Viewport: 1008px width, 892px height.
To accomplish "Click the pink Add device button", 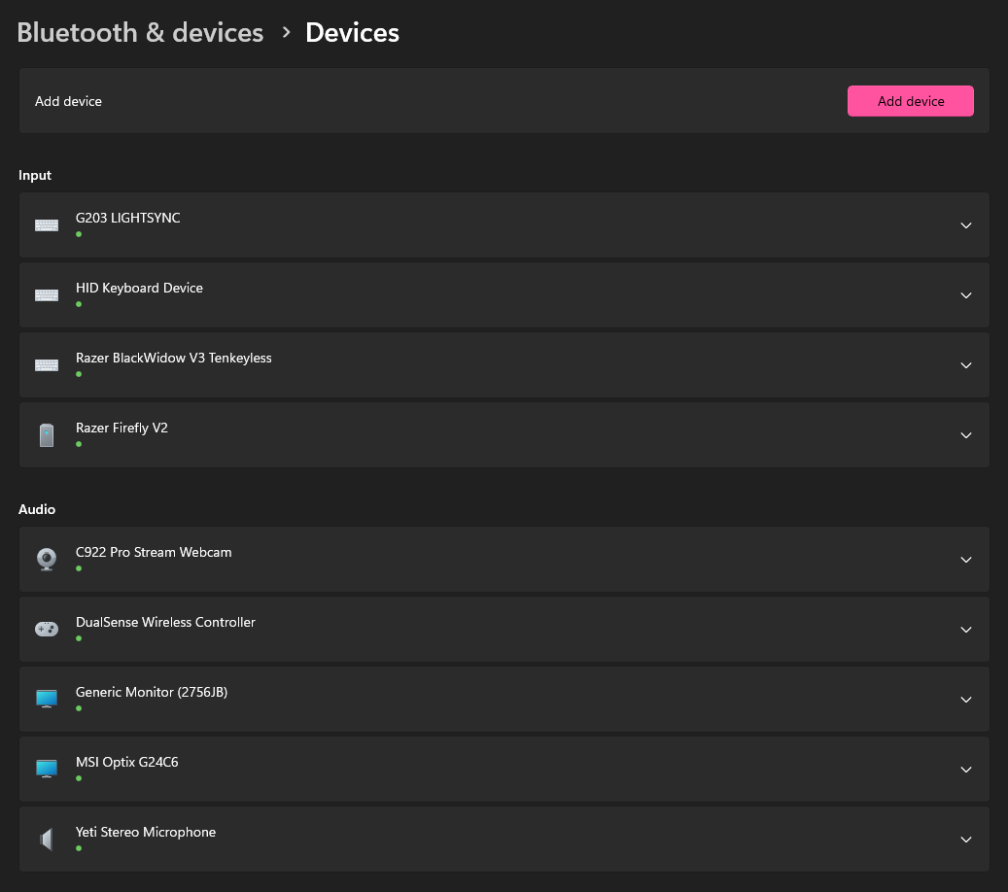I will [910, 101].
